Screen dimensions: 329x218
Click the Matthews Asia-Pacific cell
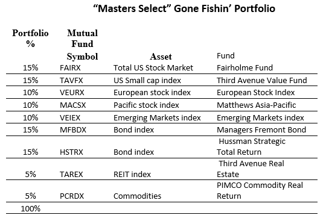[256, 105]
